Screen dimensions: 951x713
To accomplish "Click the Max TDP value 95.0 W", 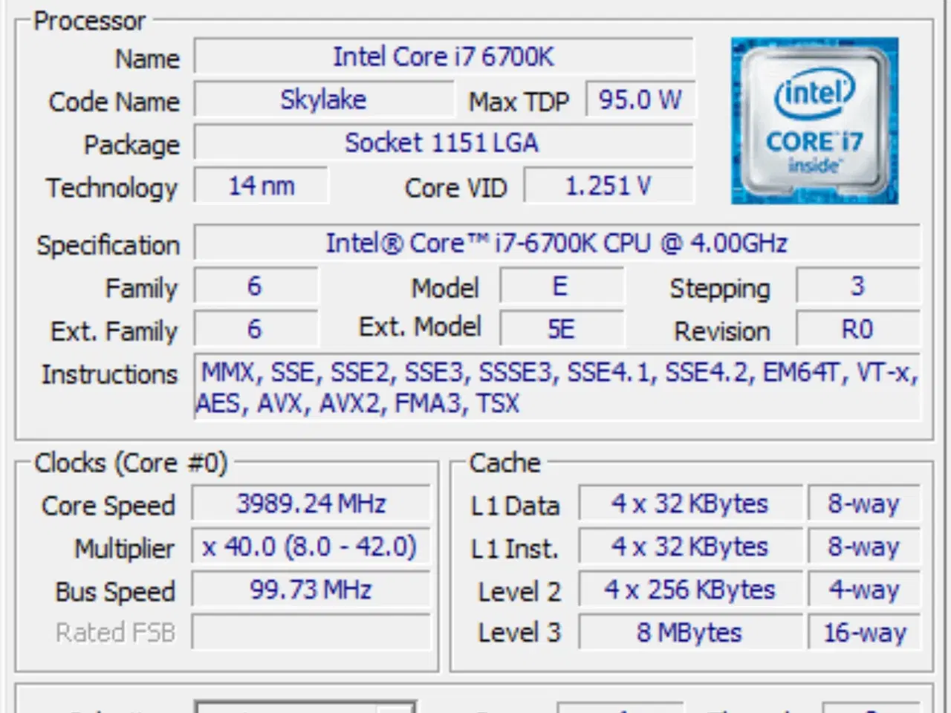I will [640, 100].
